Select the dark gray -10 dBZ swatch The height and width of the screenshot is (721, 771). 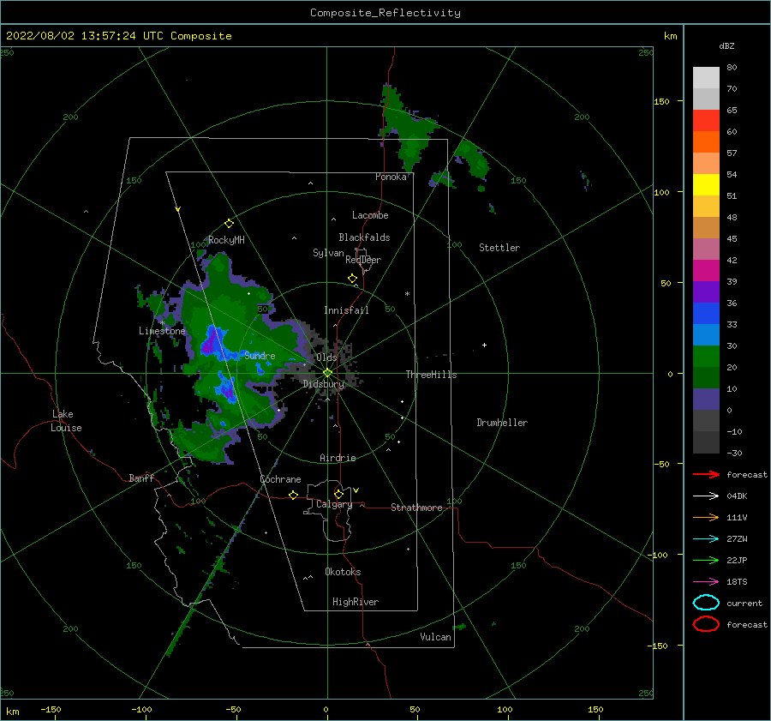(706, 442)
